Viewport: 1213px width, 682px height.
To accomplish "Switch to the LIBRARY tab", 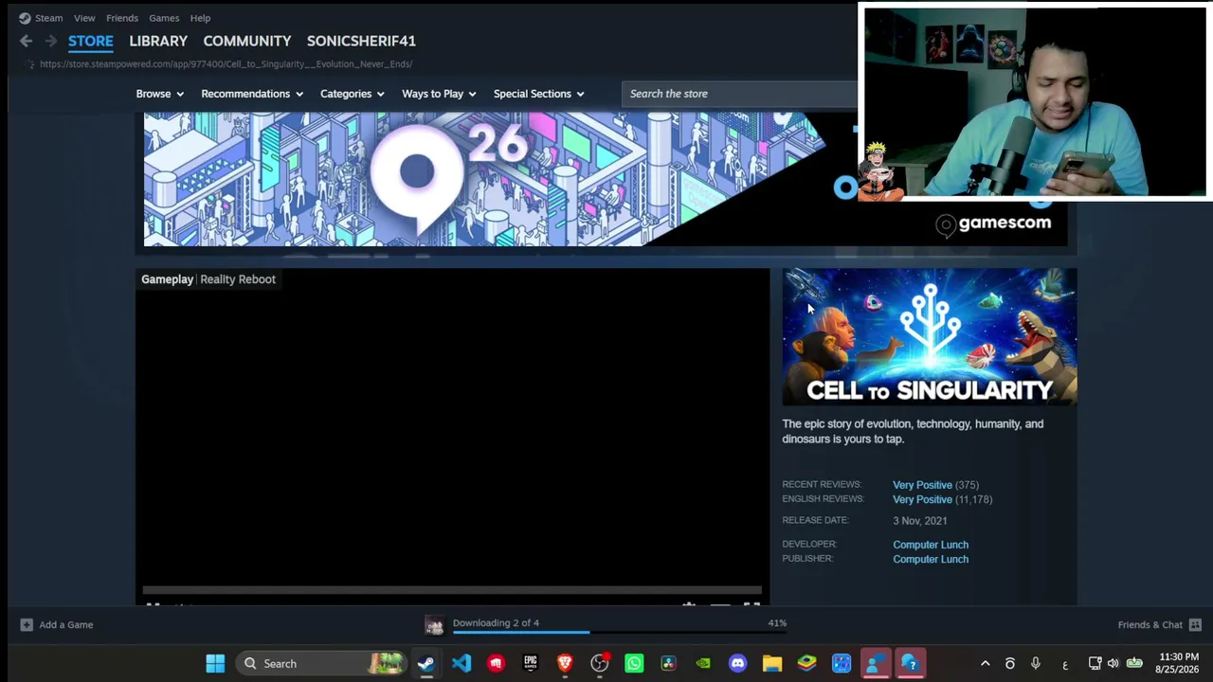I will point(158,41).
